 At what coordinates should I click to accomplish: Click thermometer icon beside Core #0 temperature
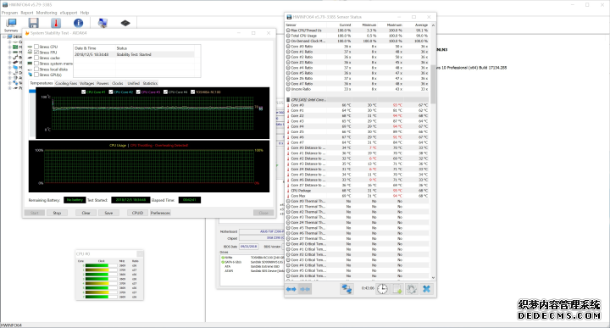point(288,105)
